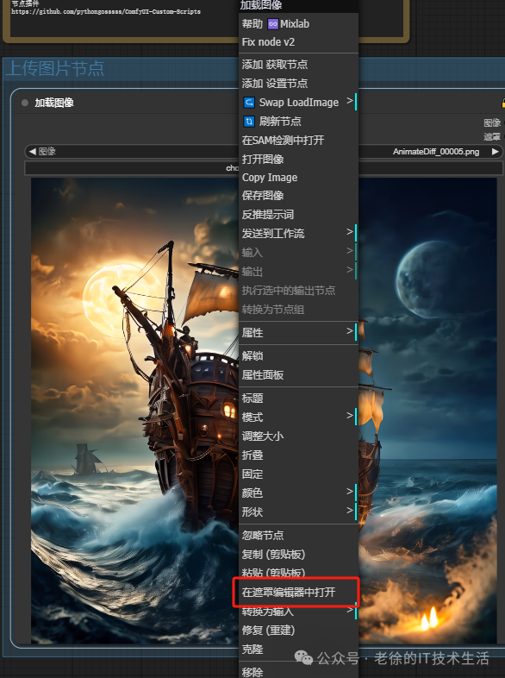This screenshot has height=678, width=505.
Task: Choose 固定 menu entry
Action: (298, 474)
